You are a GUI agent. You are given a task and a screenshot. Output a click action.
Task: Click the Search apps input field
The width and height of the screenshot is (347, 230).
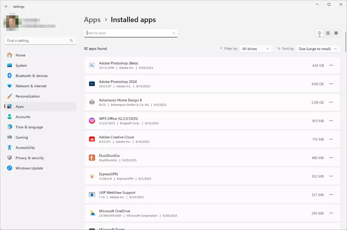pos(130,33)
